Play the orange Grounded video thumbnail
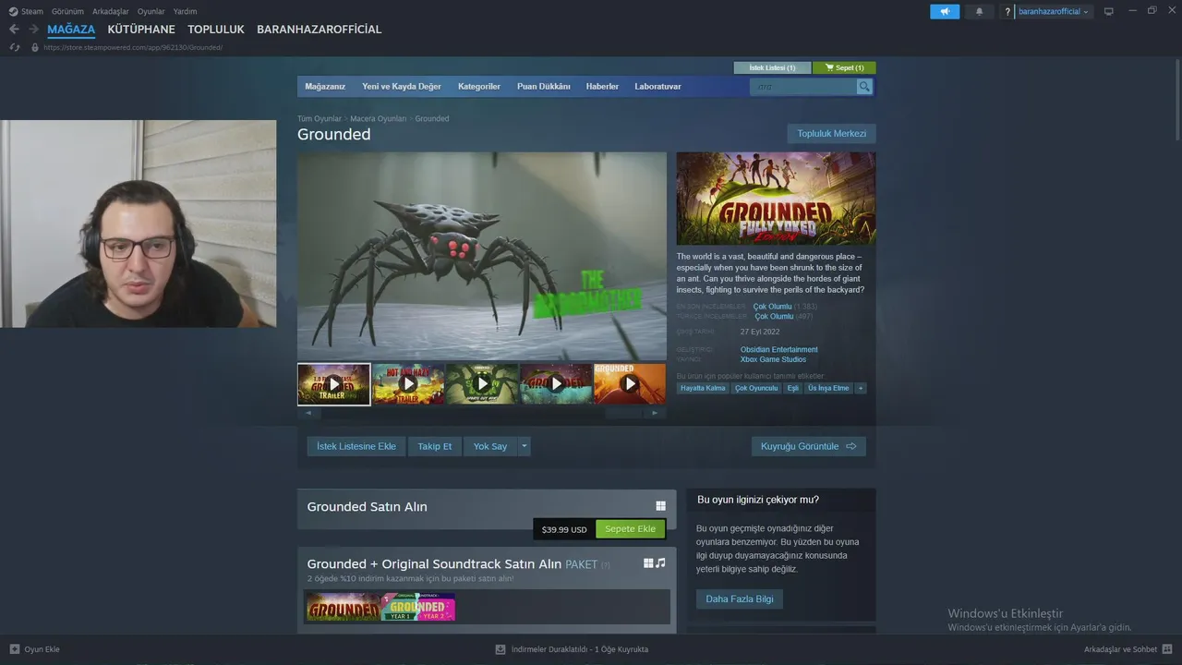 point(630,384)
